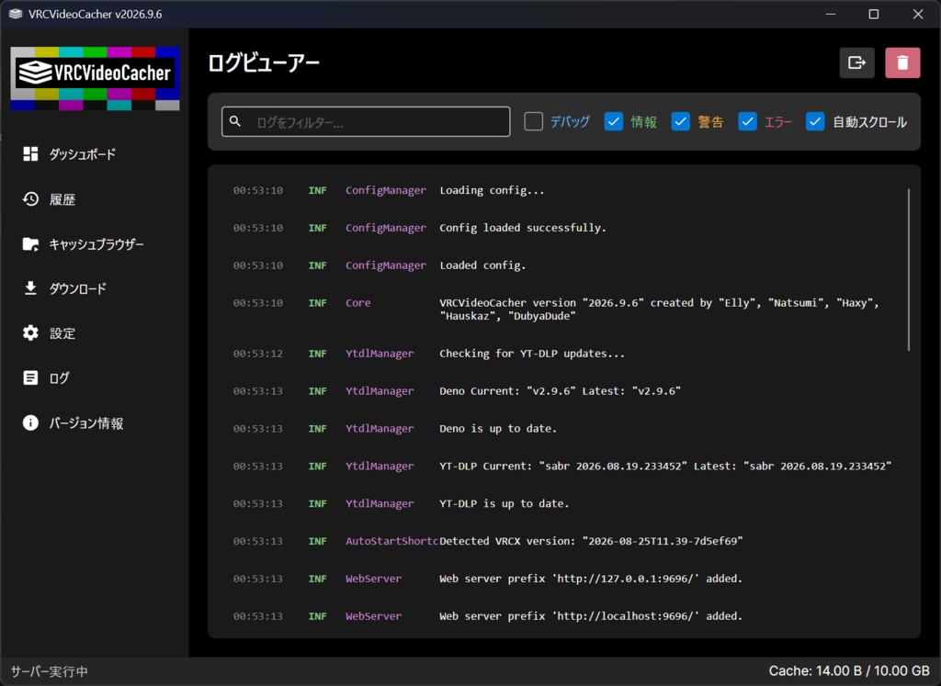This screenshot has width=941, height=686.
Task: Uncheck the エラー error checkbox
Action: [x=747, y=122]
